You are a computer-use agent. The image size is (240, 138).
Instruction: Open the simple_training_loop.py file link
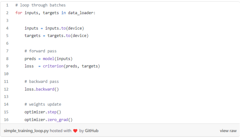click(x=26, y=131)
